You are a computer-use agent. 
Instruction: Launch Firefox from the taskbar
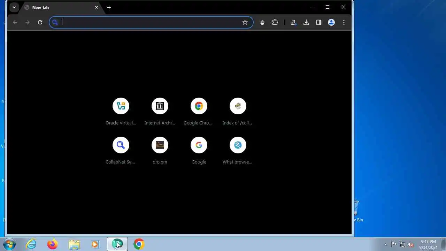53,244
